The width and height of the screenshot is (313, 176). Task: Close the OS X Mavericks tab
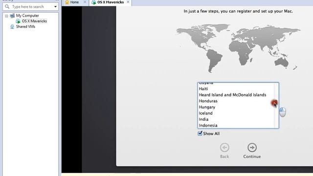click(x=128, y=2)
